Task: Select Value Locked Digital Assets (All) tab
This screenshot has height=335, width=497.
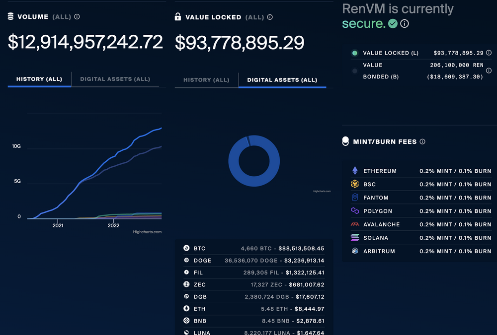Action: click(x=282, y=80)
